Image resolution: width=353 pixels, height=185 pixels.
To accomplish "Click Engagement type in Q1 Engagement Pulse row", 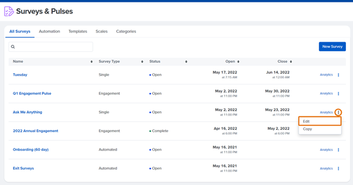I will 109,93.
